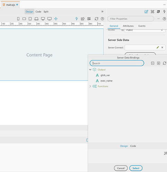Image resolution: width=167 pixels, height=172 pixels.
Task: Select the laptop device icon
Action: coord(36,19)
